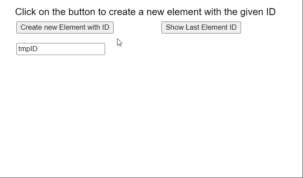Click inside the ID entry box

pos(61,49)
